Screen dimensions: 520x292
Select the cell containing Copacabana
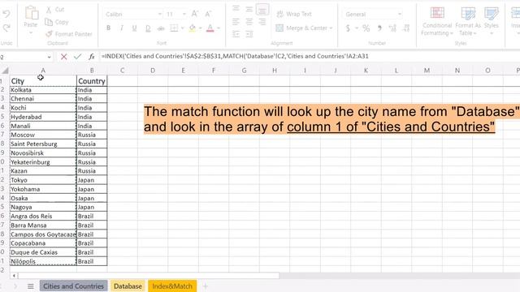pyautogui.click(x=43, y=243)
